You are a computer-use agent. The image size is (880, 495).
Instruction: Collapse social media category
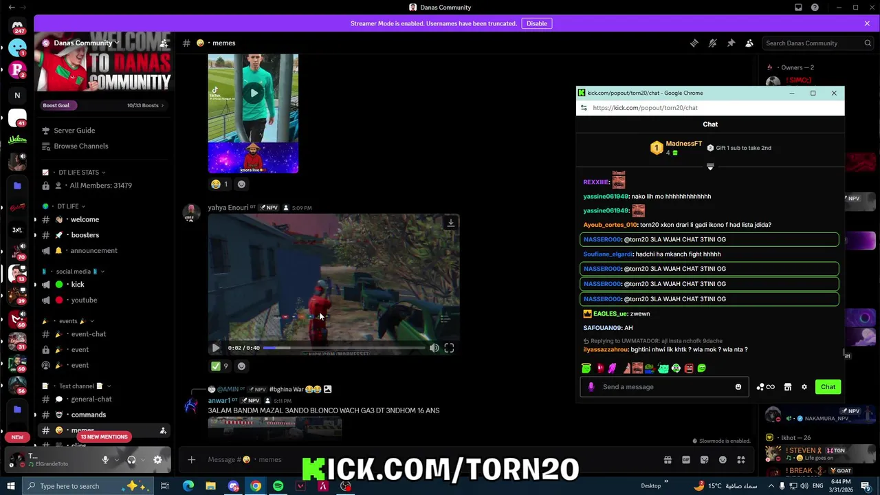tap(73, 272)
